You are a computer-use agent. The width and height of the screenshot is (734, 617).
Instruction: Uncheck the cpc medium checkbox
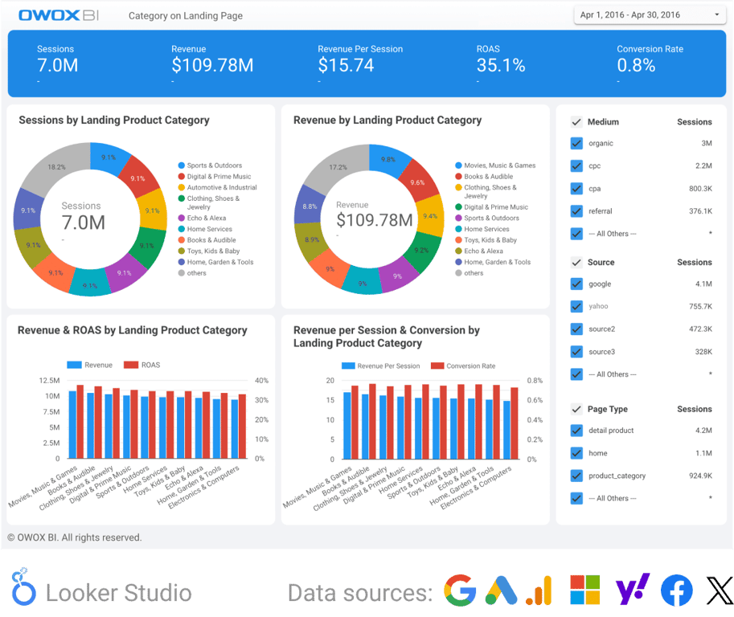pos(576,166)
